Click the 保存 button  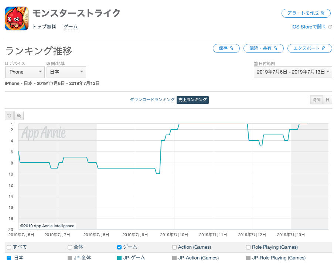[x=226, y=48]
